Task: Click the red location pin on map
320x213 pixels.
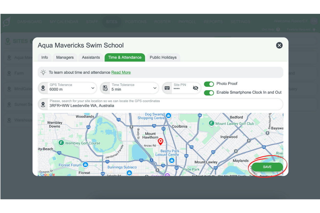Action: (160, 141)
